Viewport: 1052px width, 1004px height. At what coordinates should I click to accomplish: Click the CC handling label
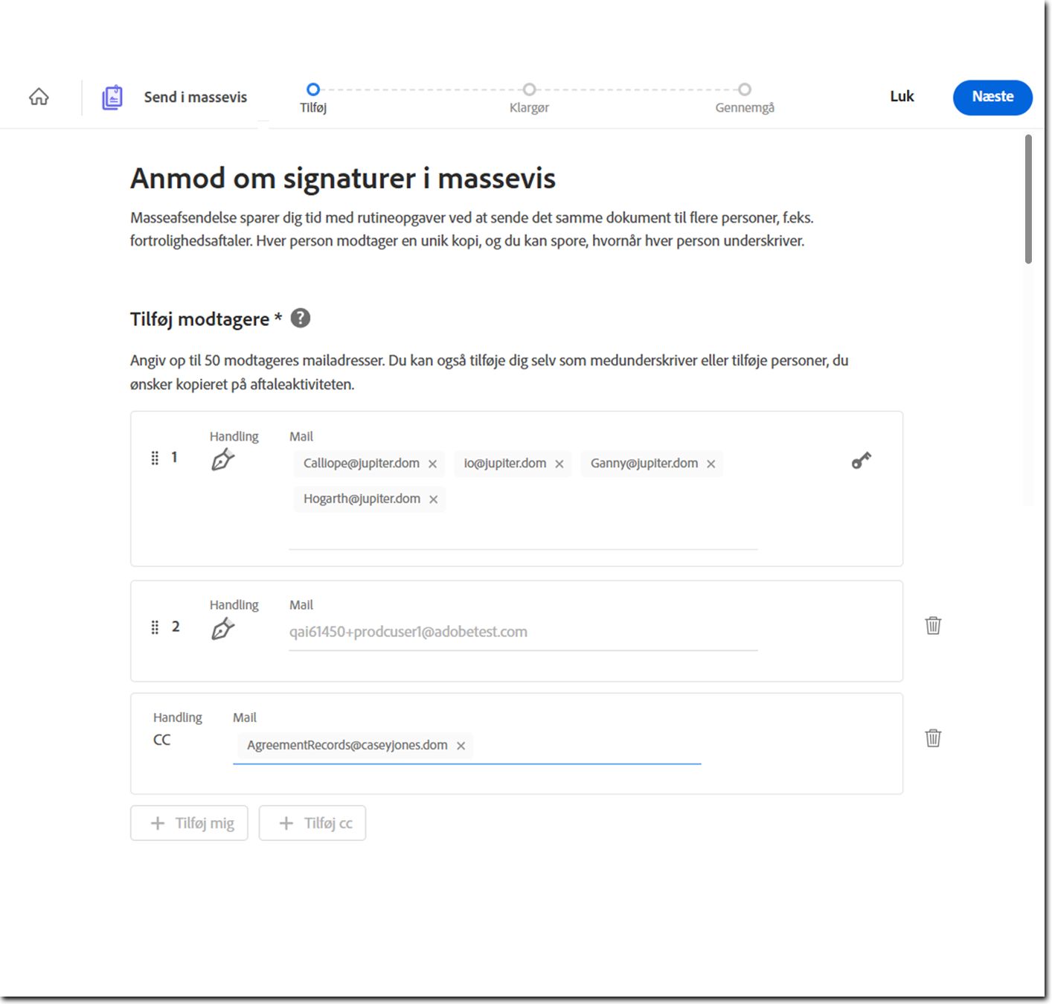[x=161, y=740]
